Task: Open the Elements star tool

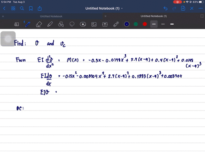Action: (83, 24)
